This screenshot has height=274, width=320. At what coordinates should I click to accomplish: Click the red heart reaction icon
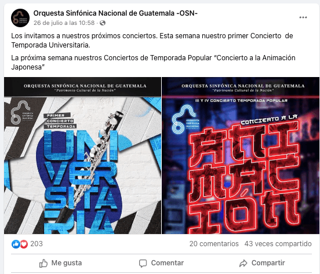pyautogui.click(x=24, y=244)
